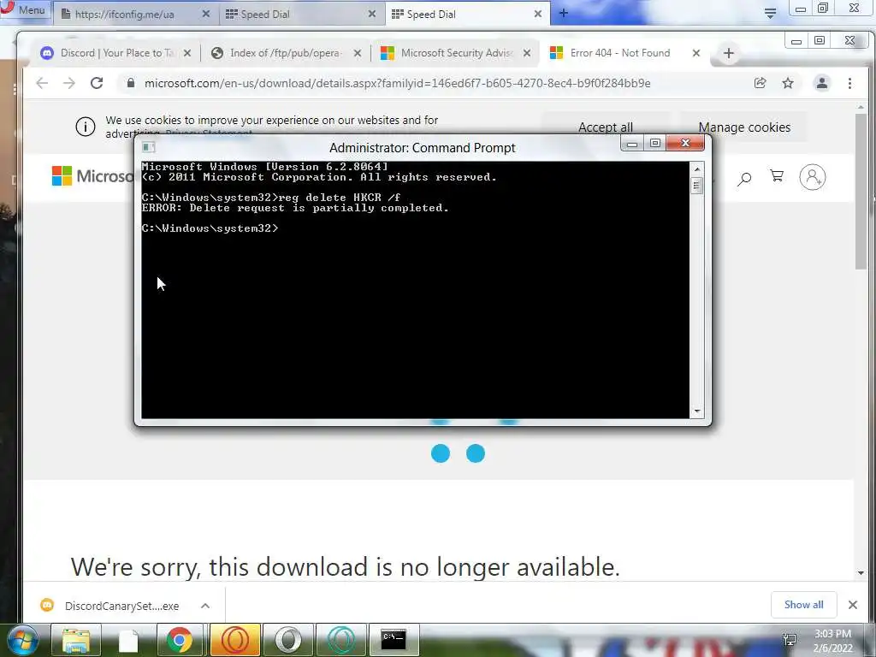Click the Chrome page scrollbar thumb
876x657 pixels.
861,192
